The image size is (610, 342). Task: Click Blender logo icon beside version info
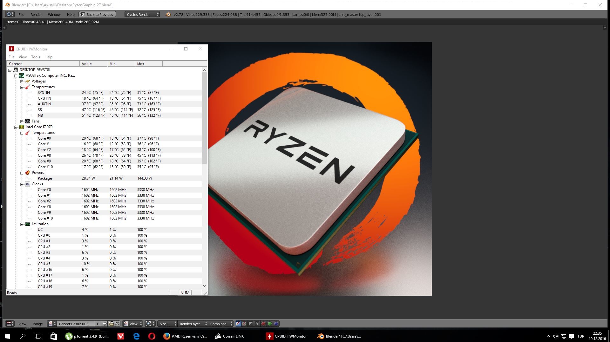tap(168, 14)
